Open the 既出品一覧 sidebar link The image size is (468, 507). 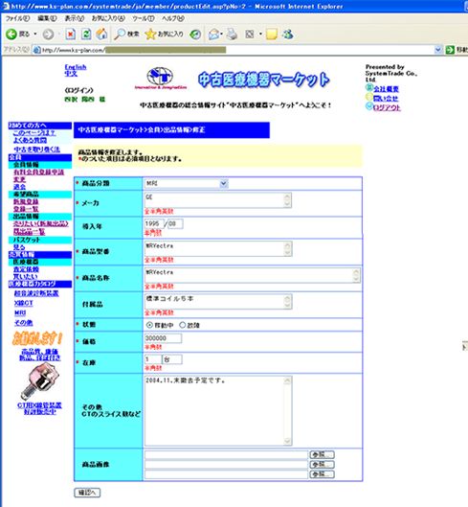(x=29, y=232)
